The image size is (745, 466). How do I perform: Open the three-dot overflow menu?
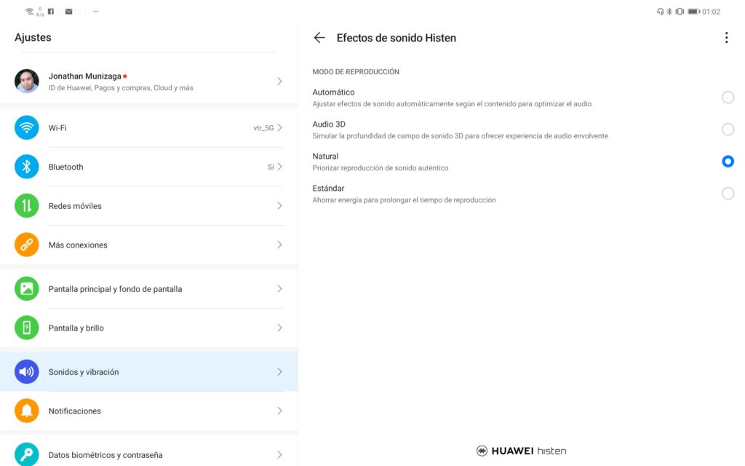click(x=726, y=38)
